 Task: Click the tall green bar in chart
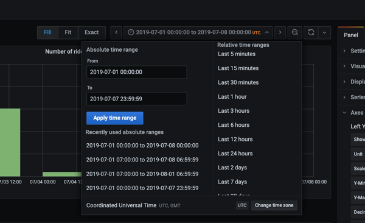point(10,143)
